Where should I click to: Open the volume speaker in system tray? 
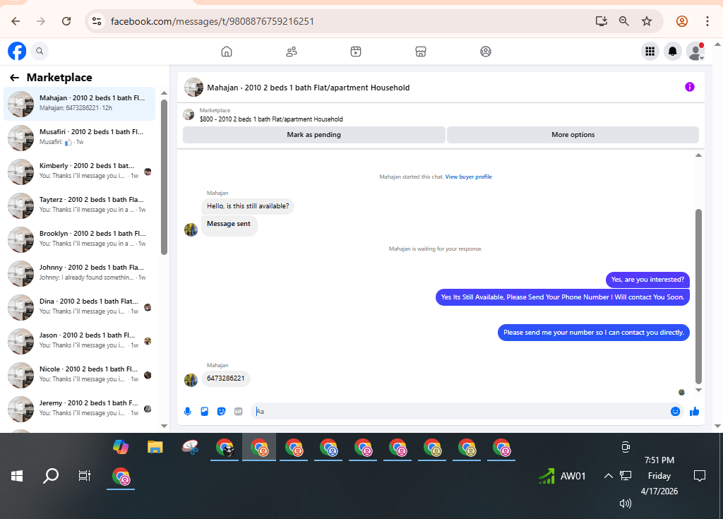click(626, 503)
